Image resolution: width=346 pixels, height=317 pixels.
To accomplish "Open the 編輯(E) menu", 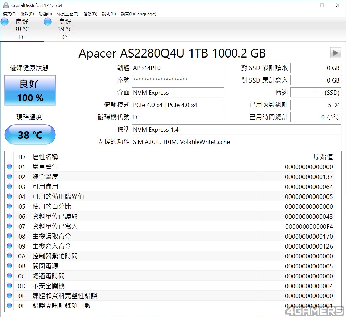I will point(27,14).
